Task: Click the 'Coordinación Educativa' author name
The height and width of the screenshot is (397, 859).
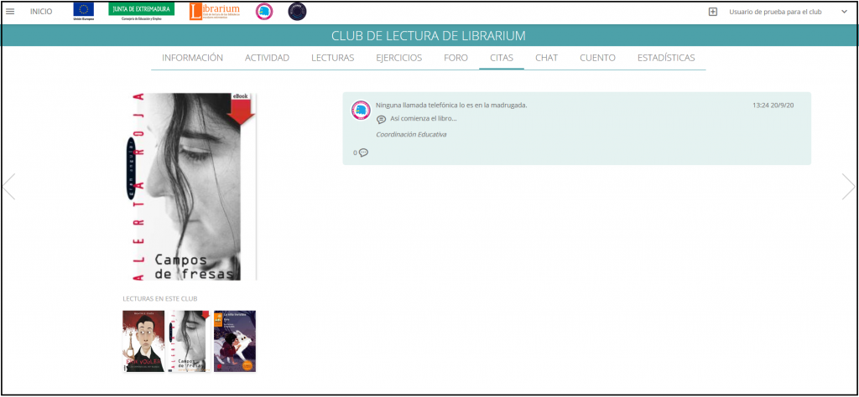Action: 411,134
